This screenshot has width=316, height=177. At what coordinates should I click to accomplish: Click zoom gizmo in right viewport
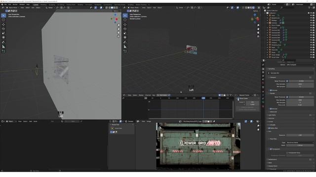click(258, 25)
